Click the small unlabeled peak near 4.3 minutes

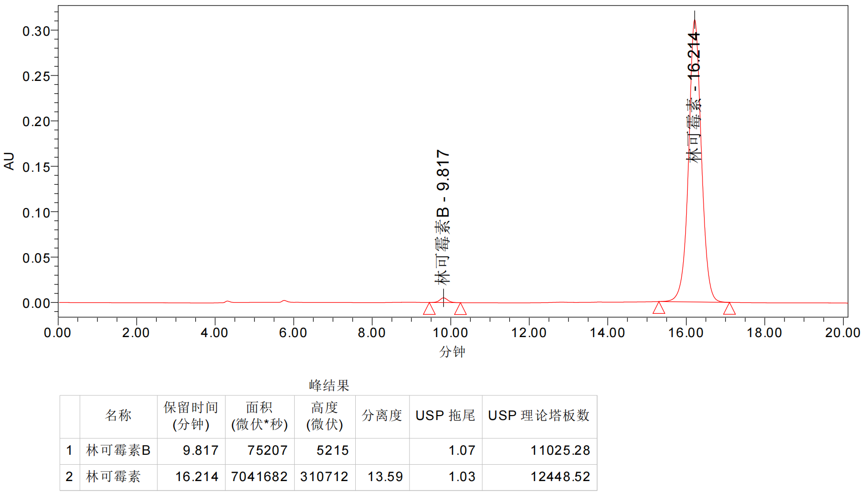click(227, 301)
